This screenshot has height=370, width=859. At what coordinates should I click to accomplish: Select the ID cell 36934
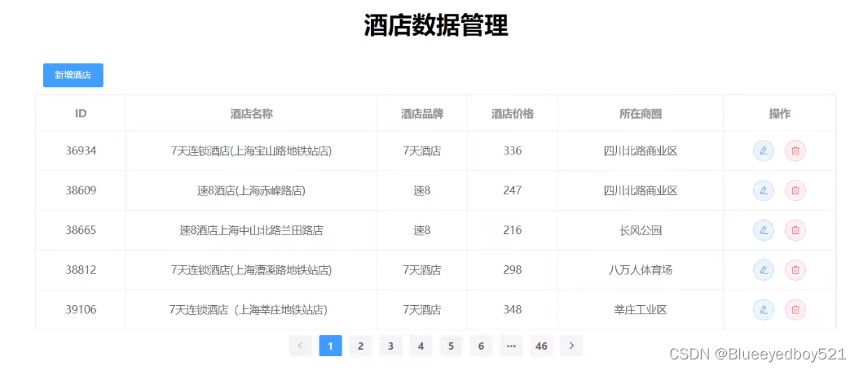pyautogui.click(x=81, y=150)
